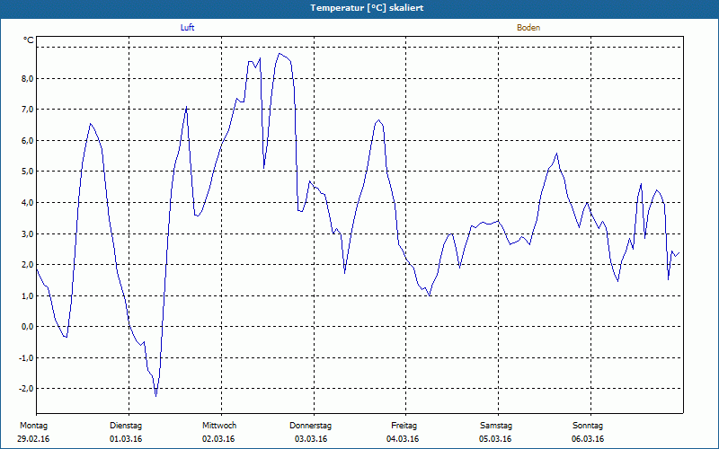Viewport: 719px width, 449px height.
Task: Click the Freitag day label
Action: (404, 426)
